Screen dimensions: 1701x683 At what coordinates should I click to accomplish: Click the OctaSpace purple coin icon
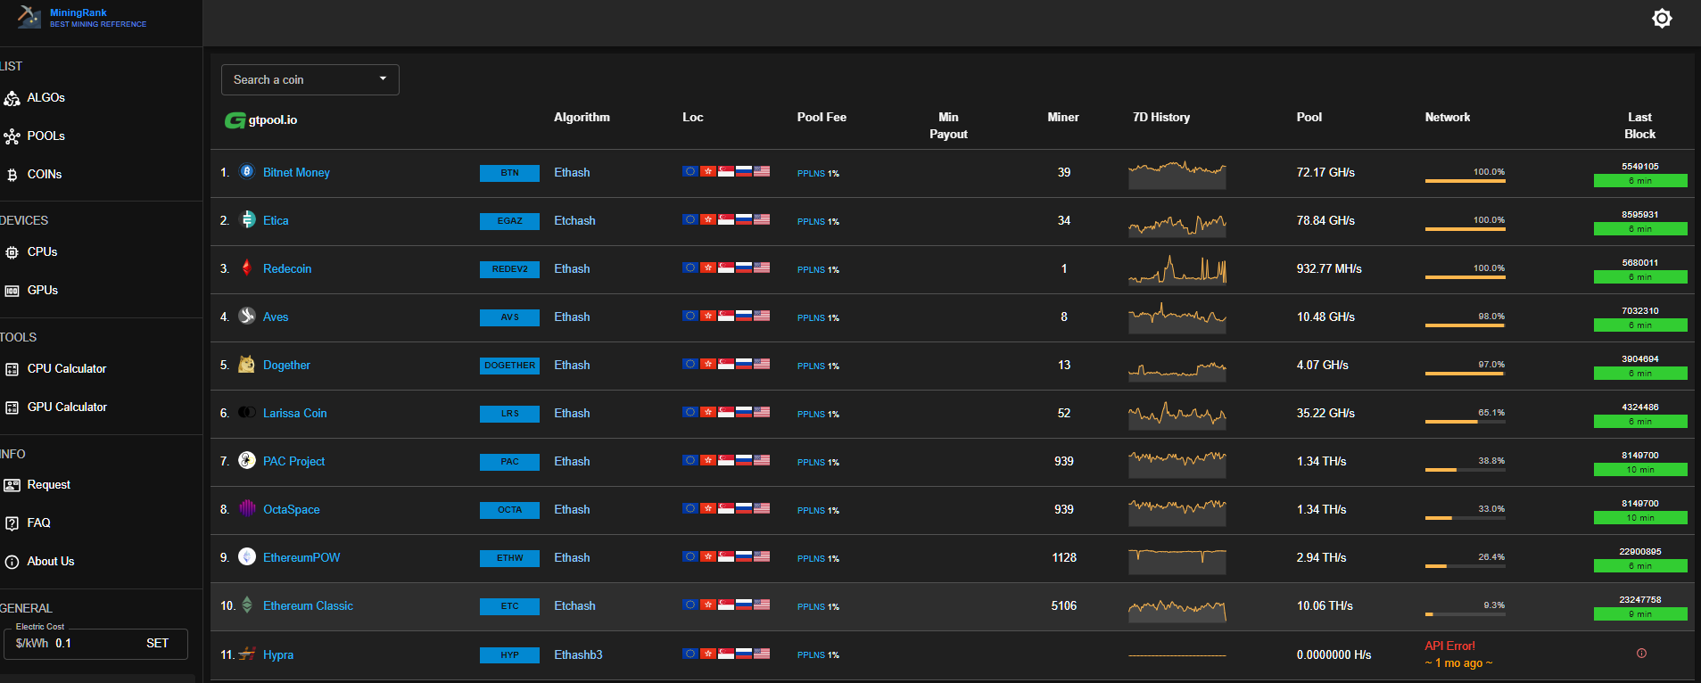click(x=247, y=509)
